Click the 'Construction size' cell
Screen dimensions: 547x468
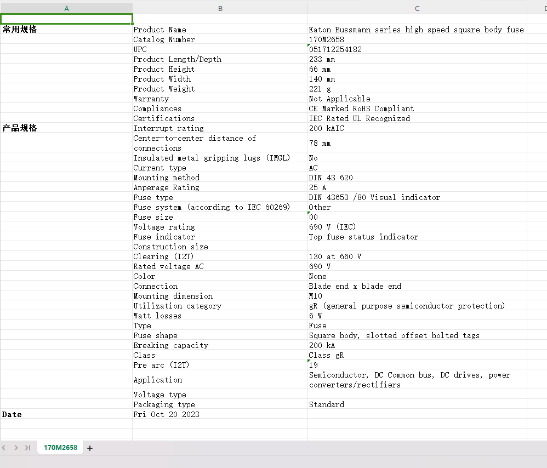pos(220,247)
